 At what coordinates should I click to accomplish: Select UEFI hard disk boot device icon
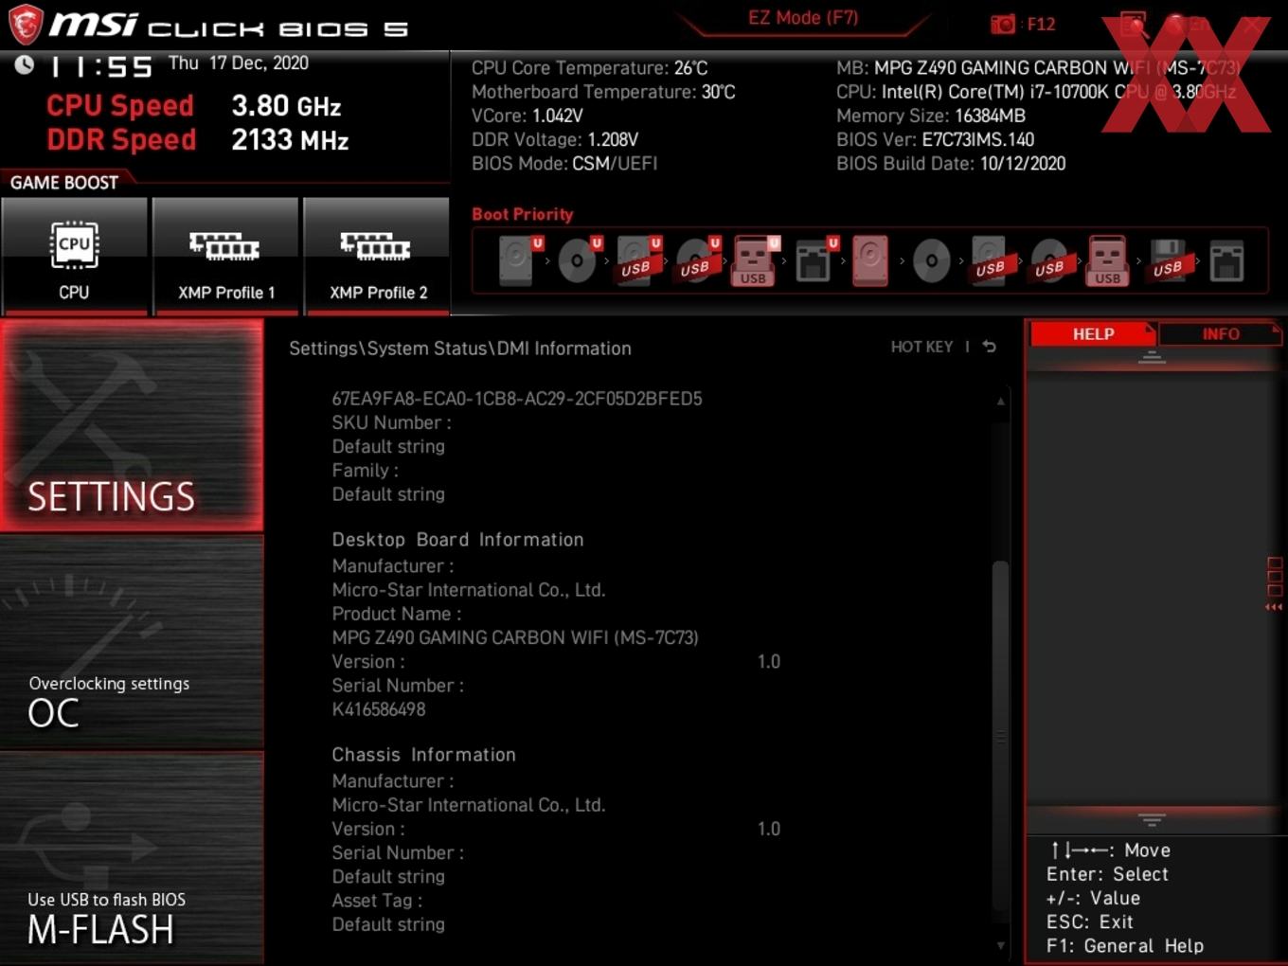(519, 260)
